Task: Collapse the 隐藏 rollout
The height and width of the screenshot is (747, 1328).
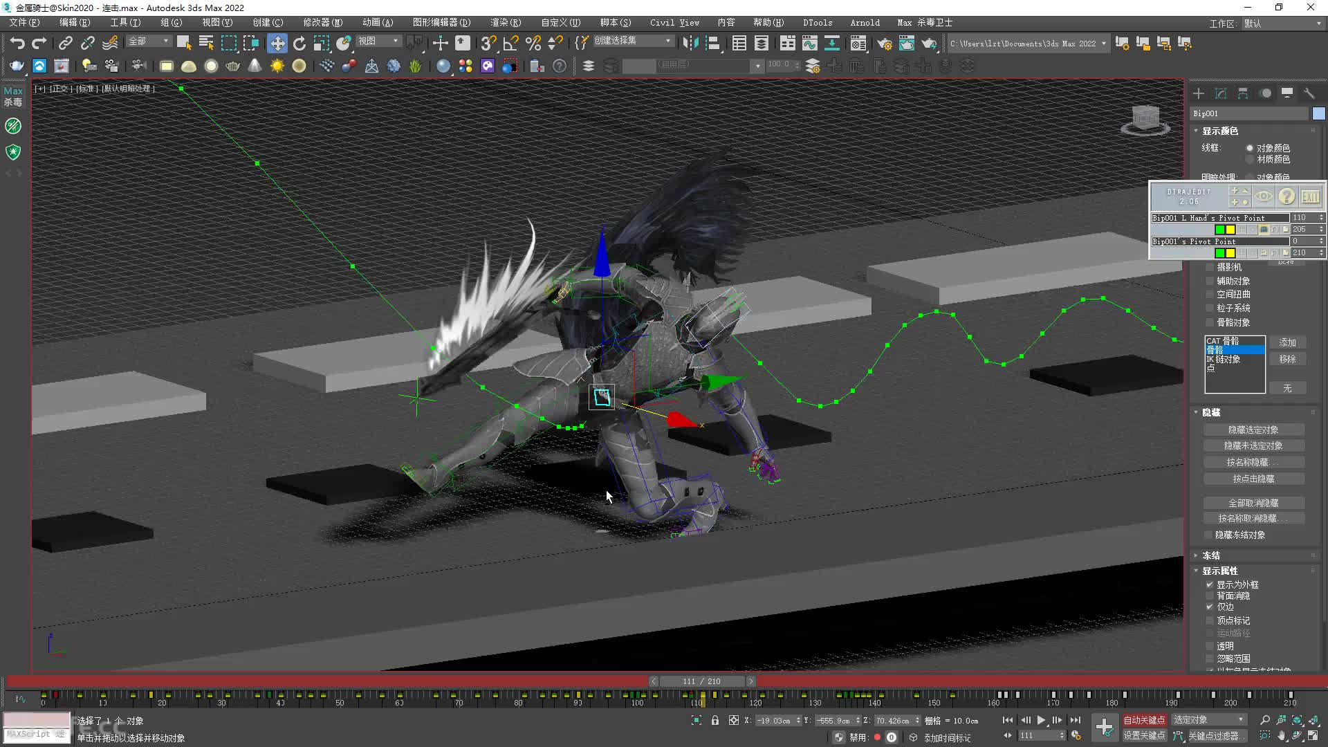Action: [x=1210, y=412]
